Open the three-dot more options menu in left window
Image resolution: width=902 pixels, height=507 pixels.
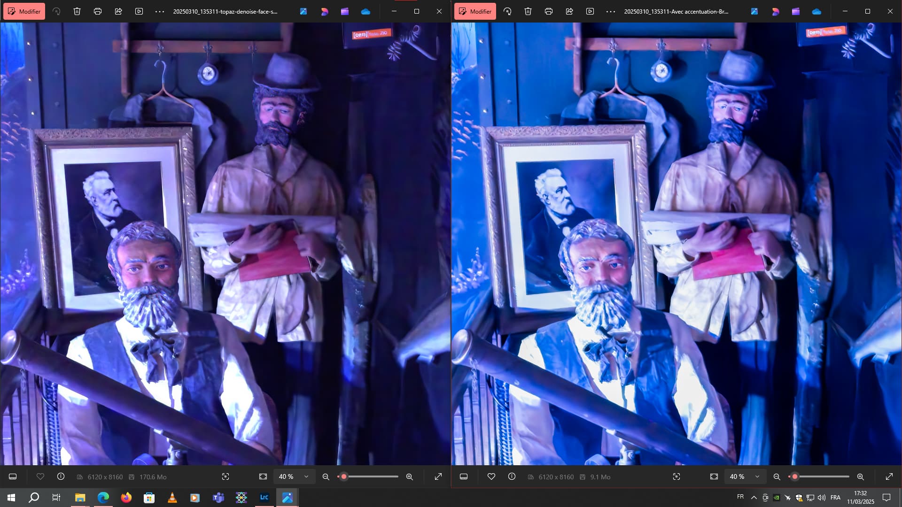click(160, 11)
